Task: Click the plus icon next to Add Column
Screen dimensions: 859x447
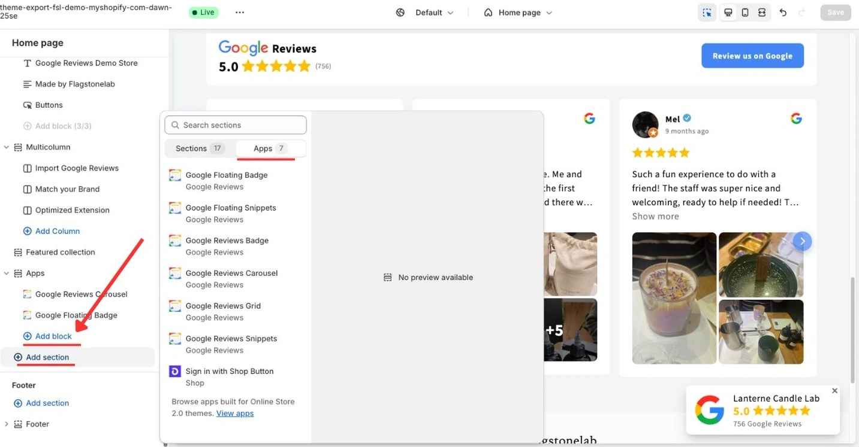Action: point(27,232)
